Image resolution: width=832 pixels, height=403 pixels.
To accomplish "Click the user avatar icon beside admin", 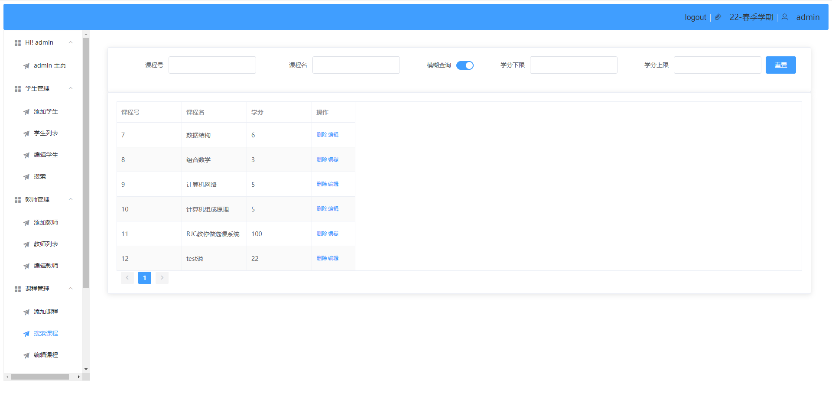I will click(784, 17).
